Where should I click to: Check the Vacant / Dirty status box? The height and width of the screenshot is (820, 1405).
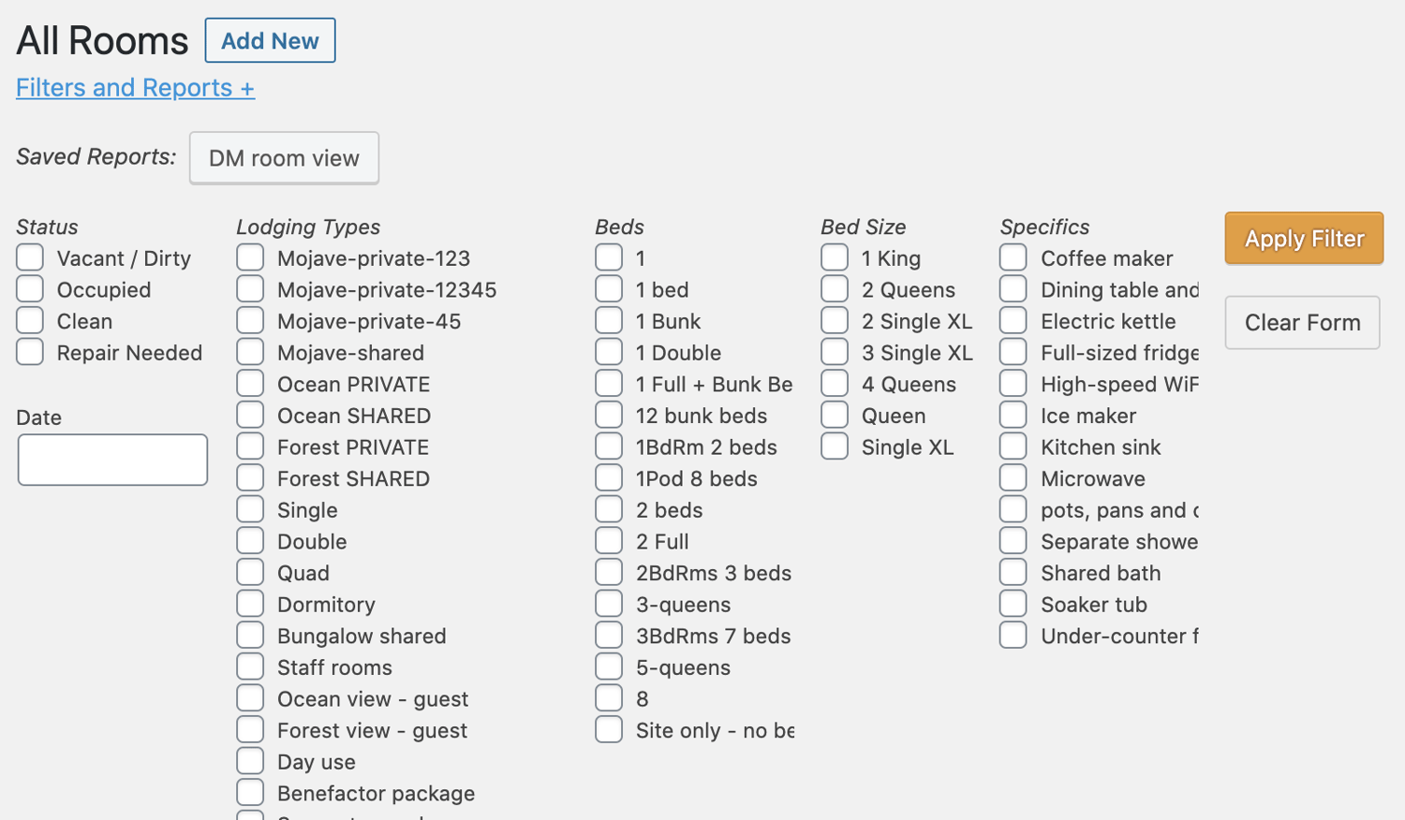click(x=30, y=257)
